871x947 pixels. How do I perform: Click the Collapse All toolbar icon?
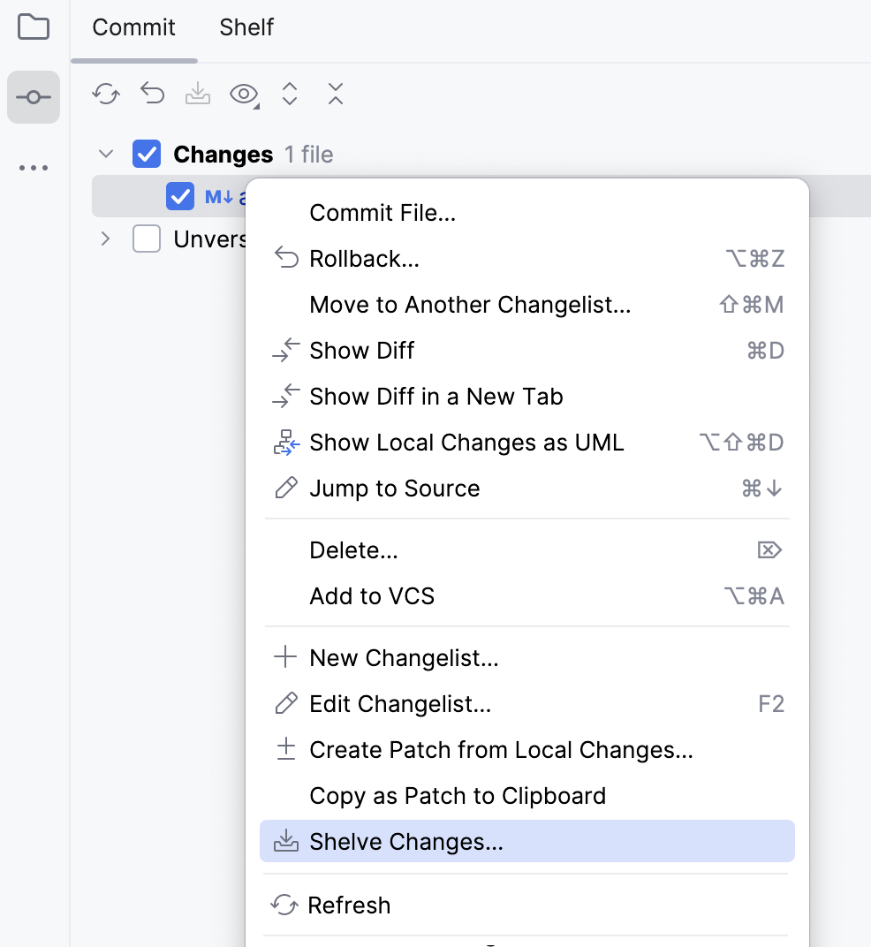click(335, 93)
